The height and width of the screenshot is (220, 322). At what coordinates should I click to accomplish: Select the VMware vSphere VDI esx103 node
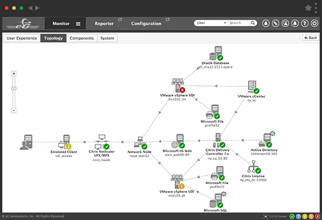tap(178, 181)
